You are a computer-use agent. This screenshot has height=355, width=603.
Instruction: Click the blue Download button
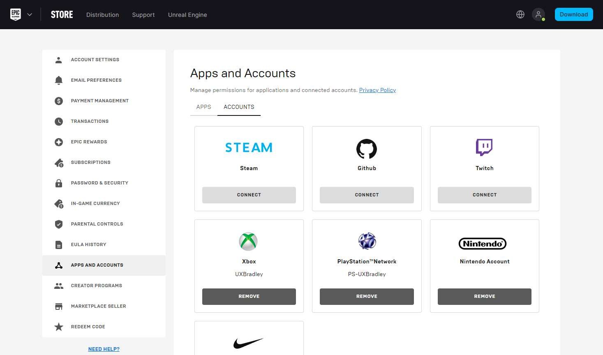coord(574,14)
